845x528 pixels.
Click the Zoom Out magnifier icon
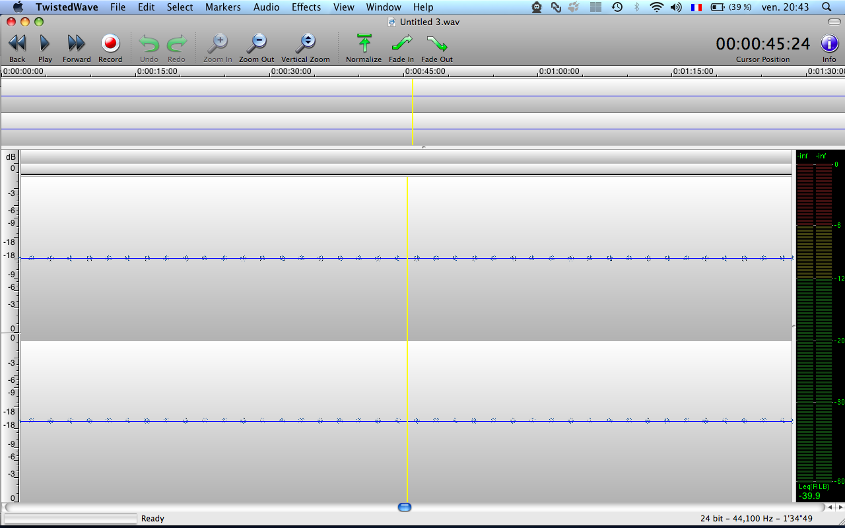256,44
